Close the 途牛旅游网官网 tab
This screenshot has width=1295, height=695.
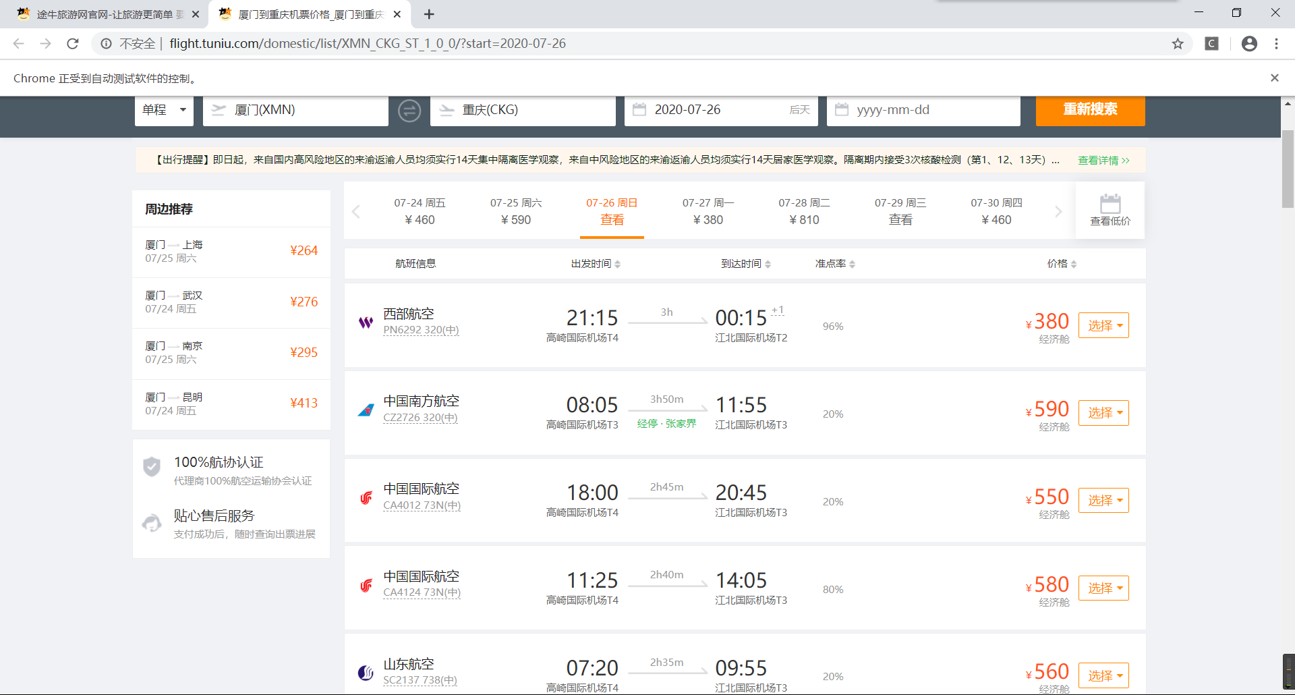(x=196, y=14)
